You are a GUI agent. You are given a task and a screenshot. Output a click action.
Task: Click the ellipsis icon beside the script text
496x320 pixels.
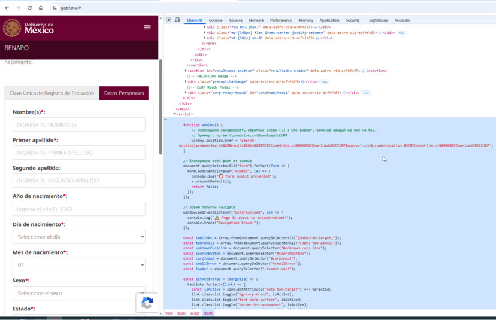pos(165,120)
